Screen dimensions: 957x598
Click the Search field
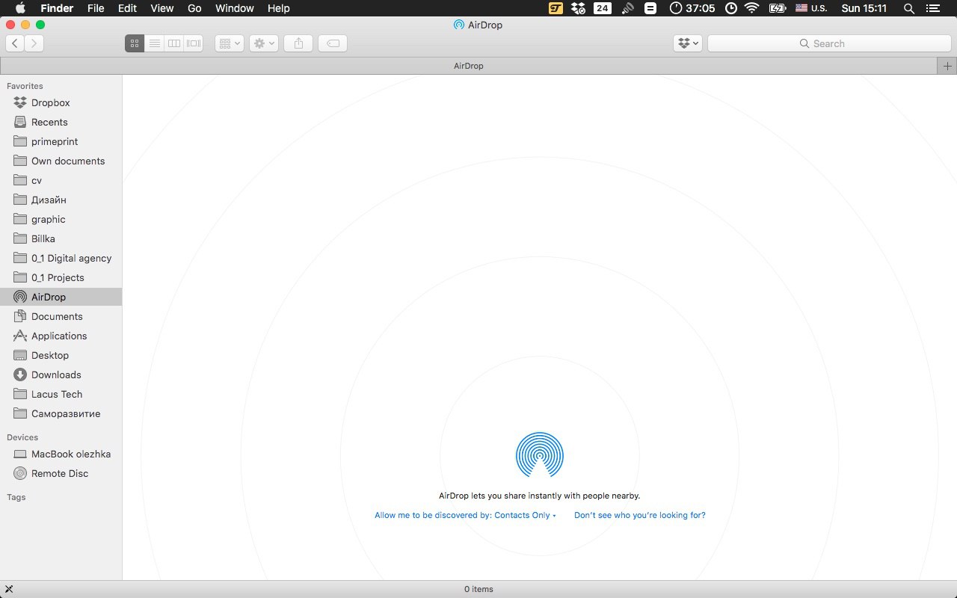tap(829, 43)
